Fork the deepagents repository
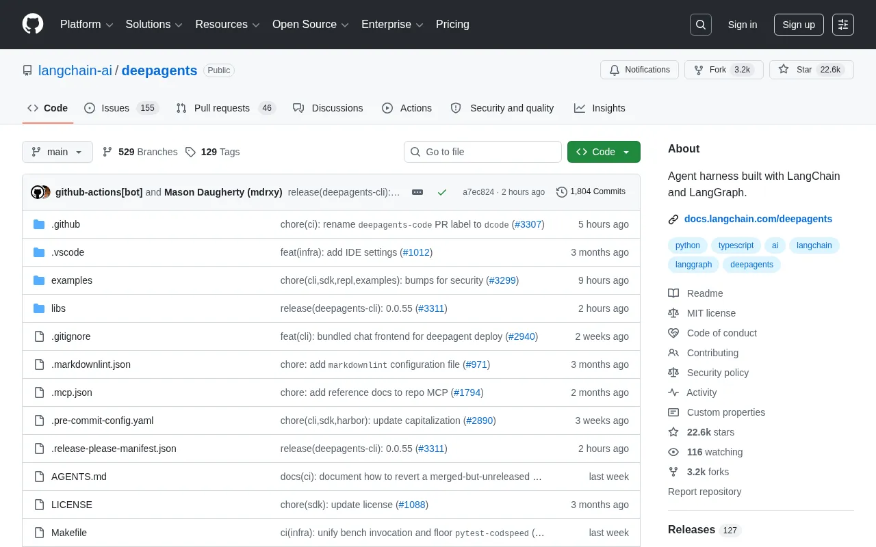876x547 pixels. coord(724,70)
